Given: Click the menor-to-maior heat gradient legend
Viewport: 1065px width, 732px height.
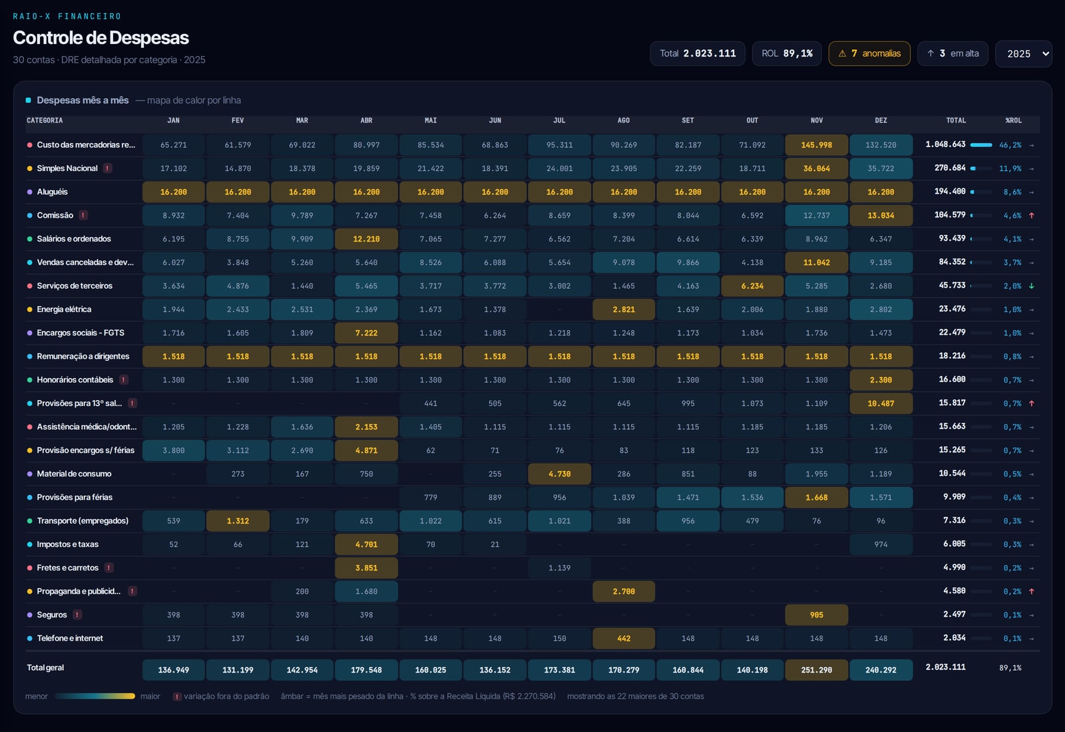Looking at the screenshot, I should pos(95,696).
